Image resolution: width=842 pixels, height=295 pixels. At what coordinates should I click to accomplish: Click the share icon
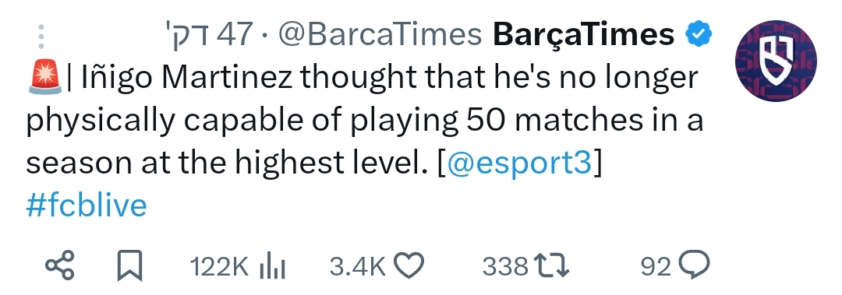[x=59, y=265]
